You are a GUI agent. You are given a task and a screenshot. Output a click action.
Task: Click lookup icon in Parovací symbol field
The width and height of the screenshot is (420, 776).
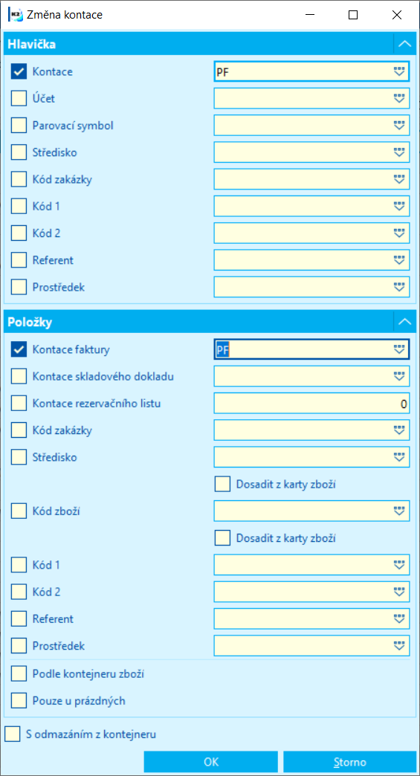tap(399, 125)
